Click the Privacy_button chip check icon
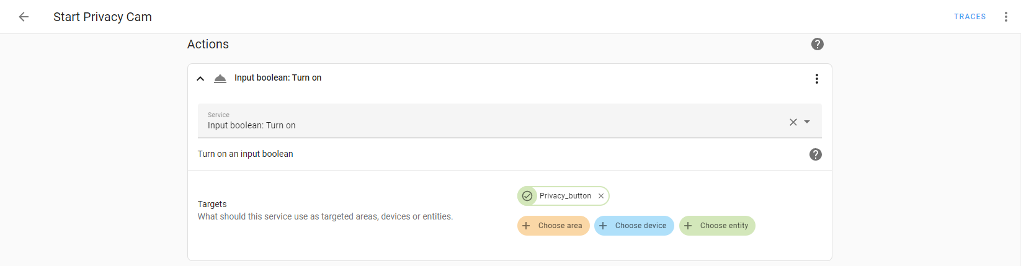Image resolution: width=1021 pixels, height=266 pixels. click(x=527, y=196)
